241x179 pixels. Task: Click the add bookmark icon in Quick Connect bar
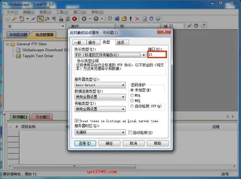click(203, 26)
